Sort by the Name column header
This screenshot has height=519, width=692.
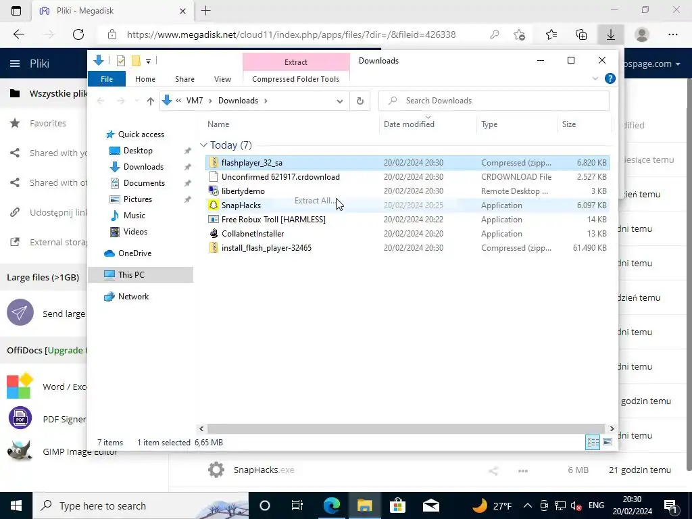[218, 124]
